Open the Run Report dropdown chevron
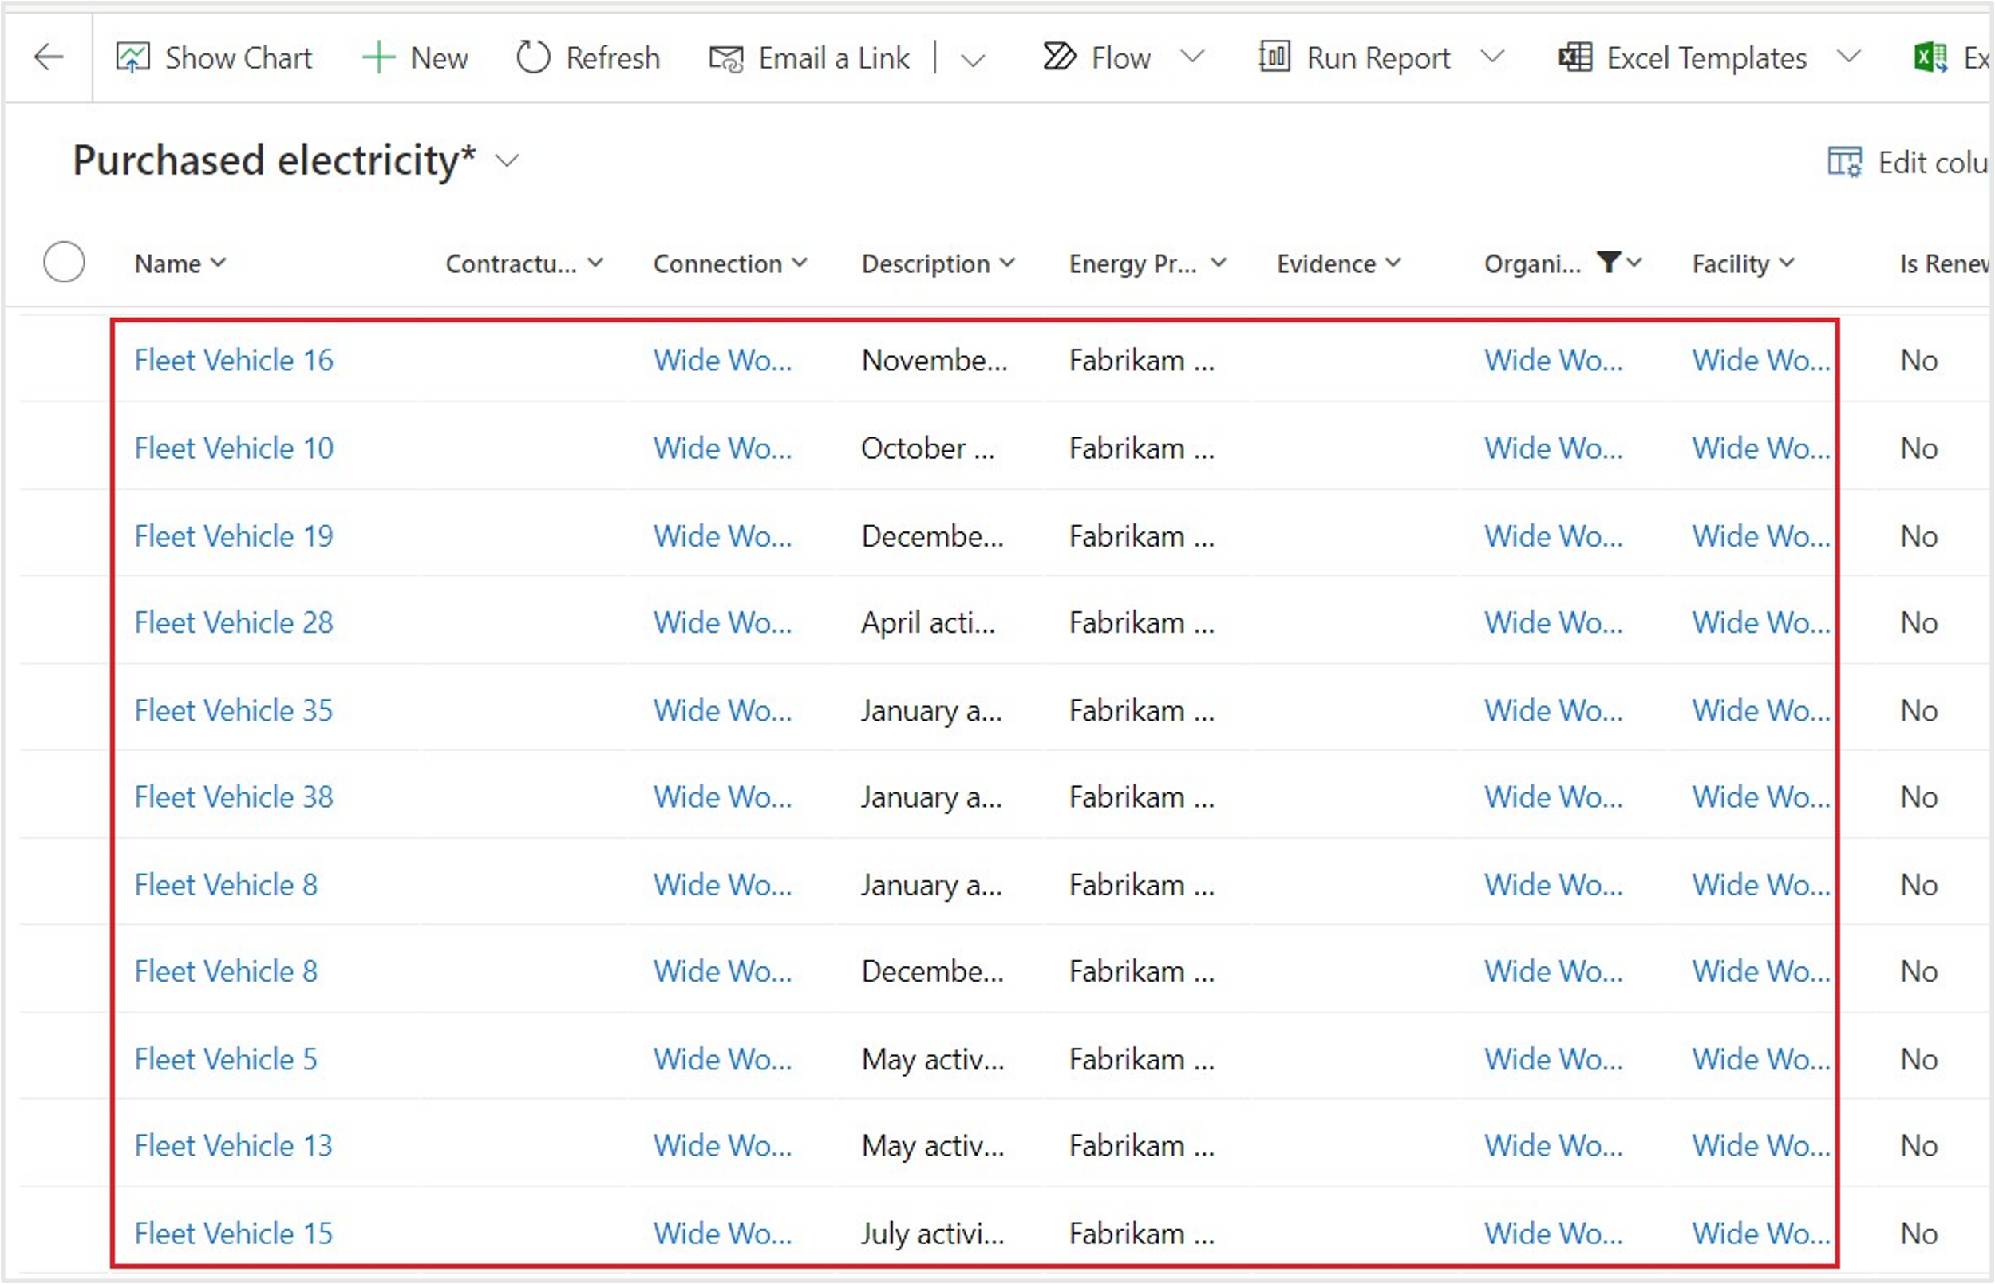Image resolution: width=1995 pixels, height=1284 pixels. click(1491, 57)
